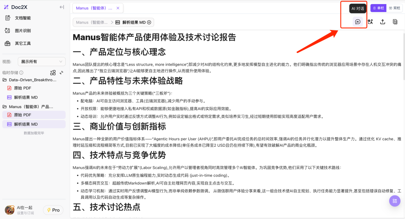This screenshot has height=219, width=405.
Task: Switch to 双栏 double-column view
Action: 394,8
